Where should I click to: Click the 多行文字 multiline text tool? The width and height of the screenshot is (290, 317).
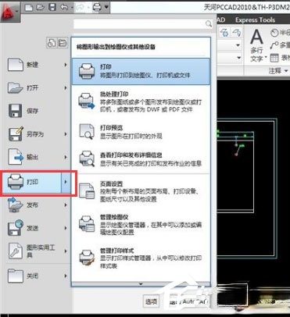[257, 45]
